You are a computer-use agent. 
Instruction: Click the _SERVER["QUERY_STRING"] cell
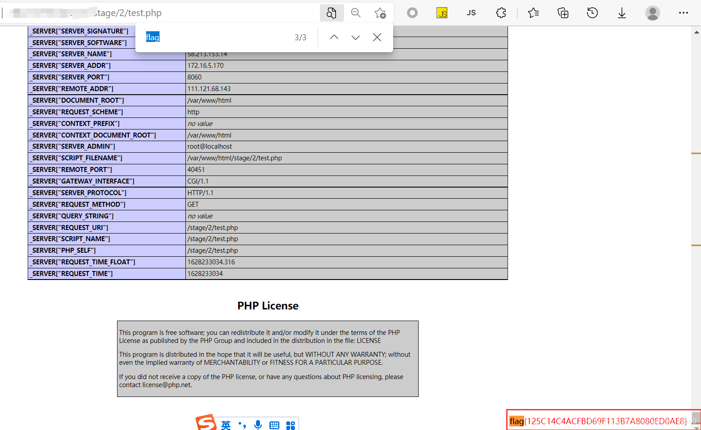pos(107,216)
